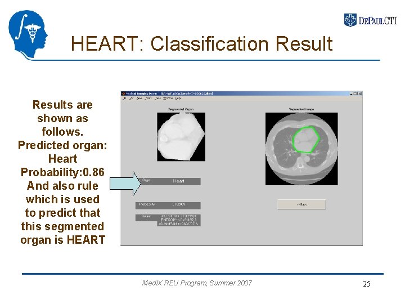Maximize the Medical Imaging Demo window
The width and height of the screenshot is (405, 304).
(355, 93)
